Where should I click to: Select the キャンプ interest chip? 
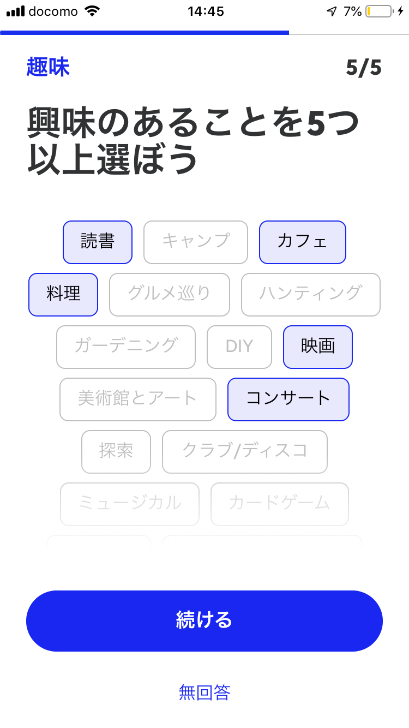coord(196,242)
